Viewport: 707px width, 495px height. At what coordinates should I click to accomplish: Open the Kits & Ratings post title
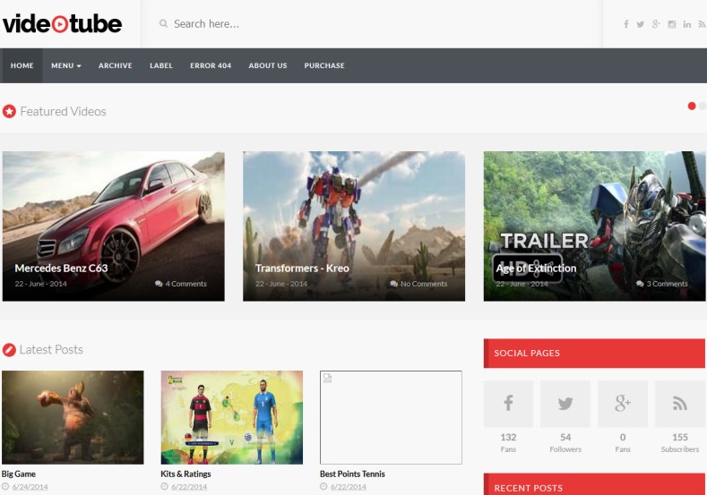[185, 474]
